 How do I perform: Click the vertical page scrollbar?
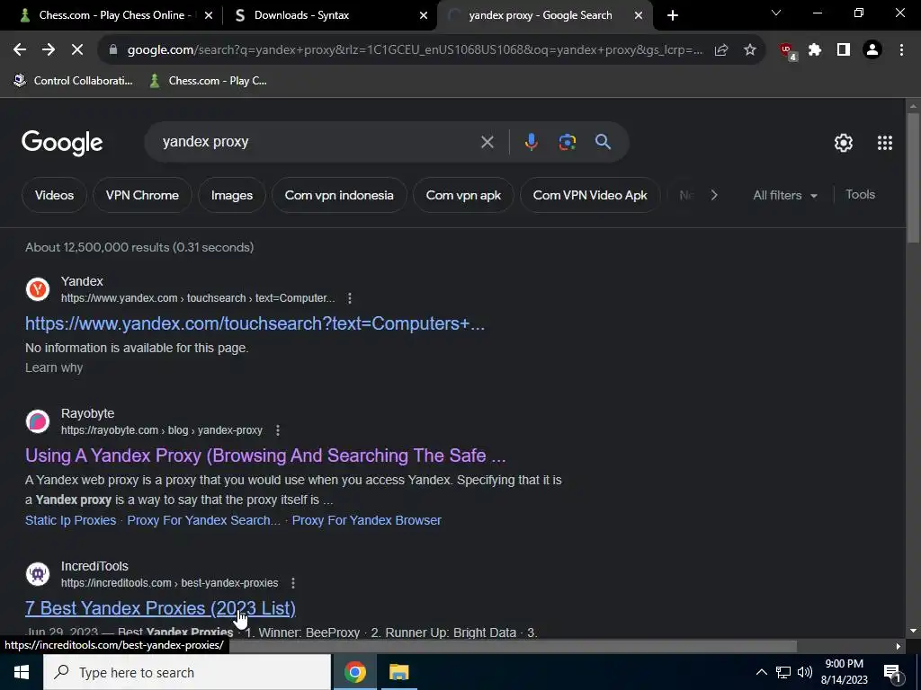[x=913, y=178]
